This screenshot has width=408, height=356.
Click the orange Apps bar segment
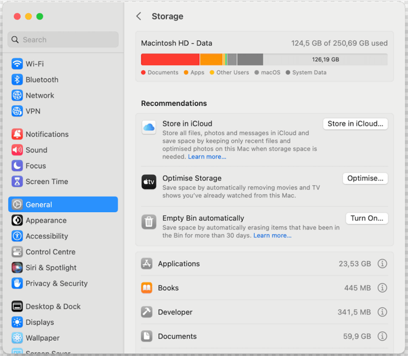tap(211, 59)
